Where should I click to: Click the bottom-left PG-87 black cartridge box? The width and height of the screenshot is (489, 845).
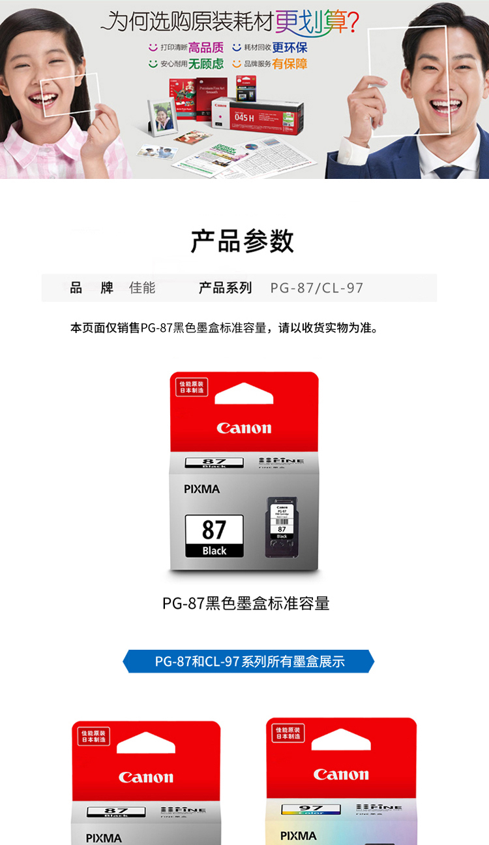tap(146, 783)
